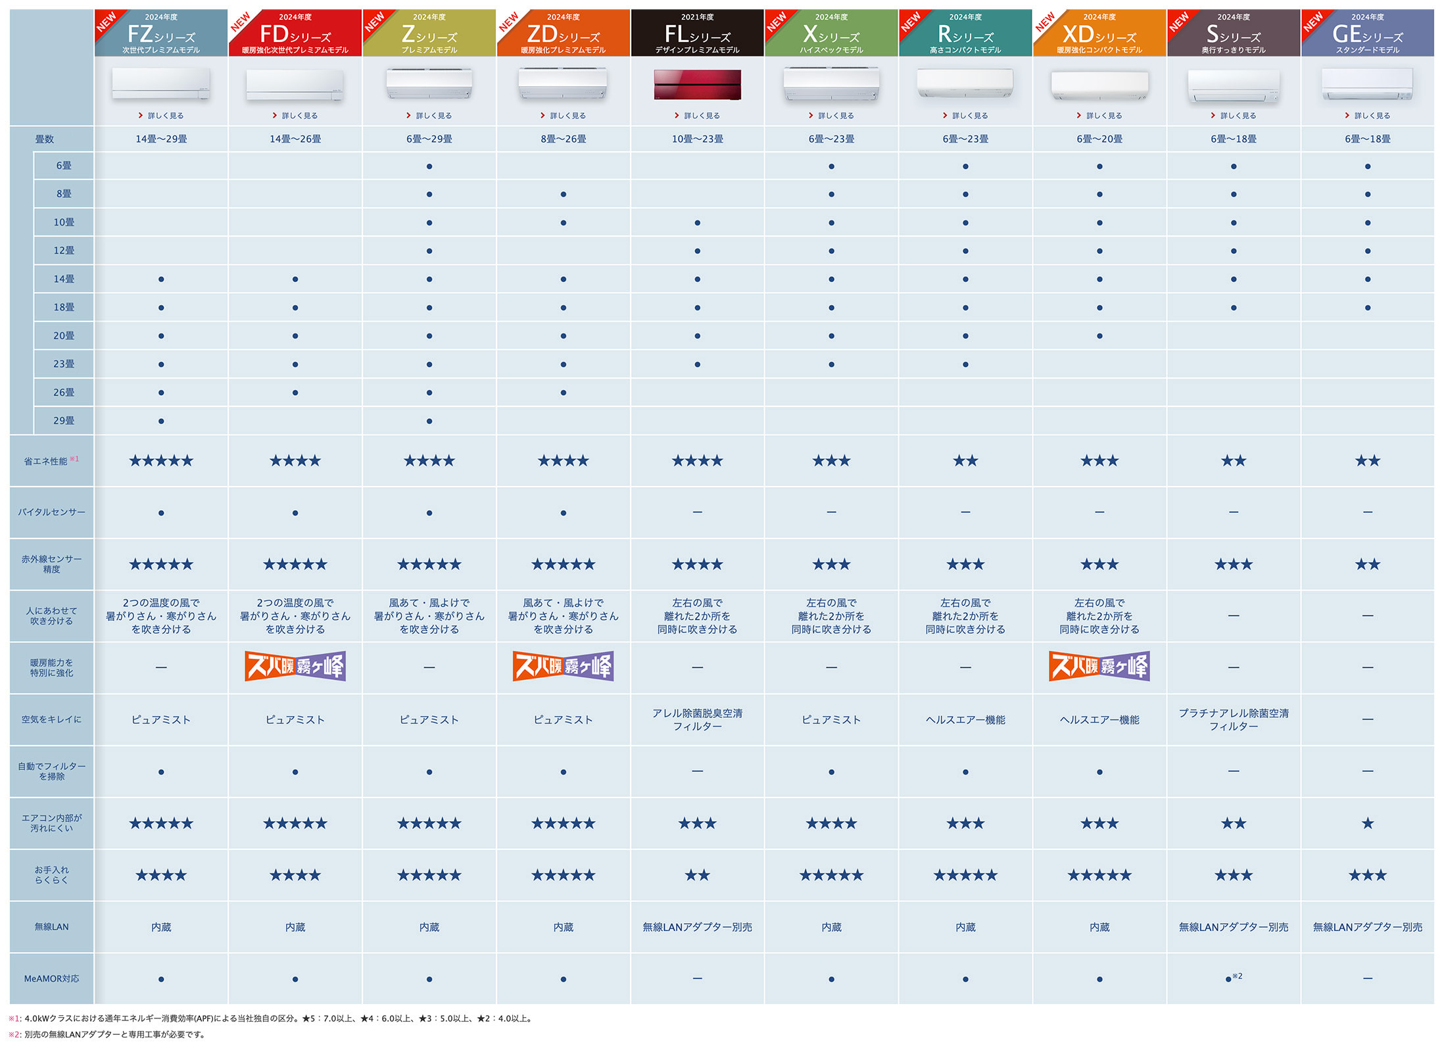Open '詳しく見る' link under X series

pyautogui.click(x=836, y=116)
